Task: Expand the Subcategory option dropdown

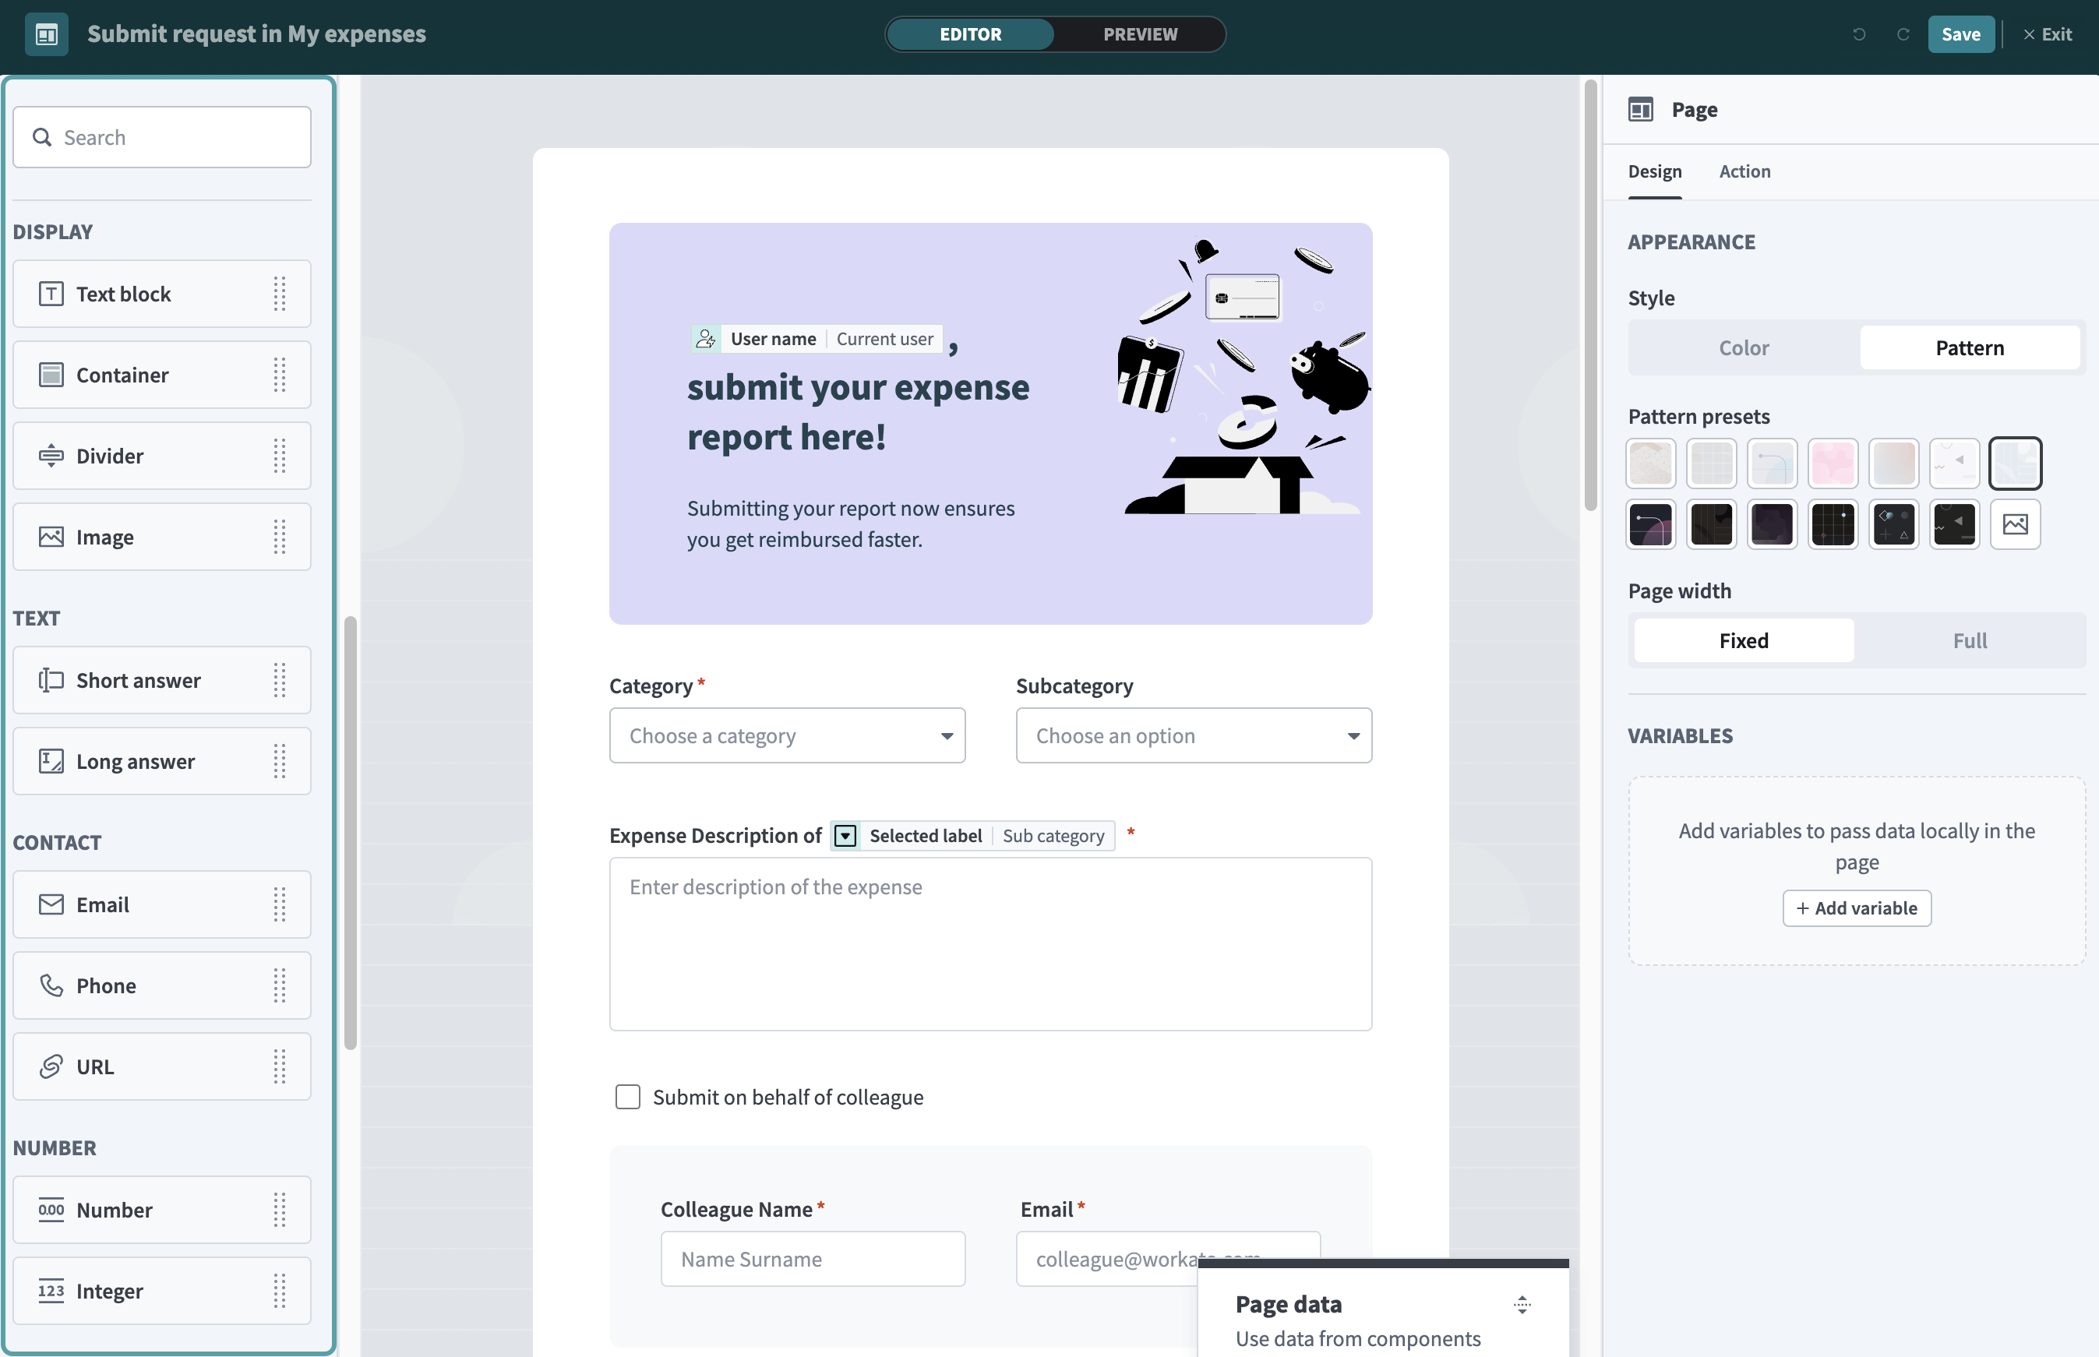Action: (1191, 735)
